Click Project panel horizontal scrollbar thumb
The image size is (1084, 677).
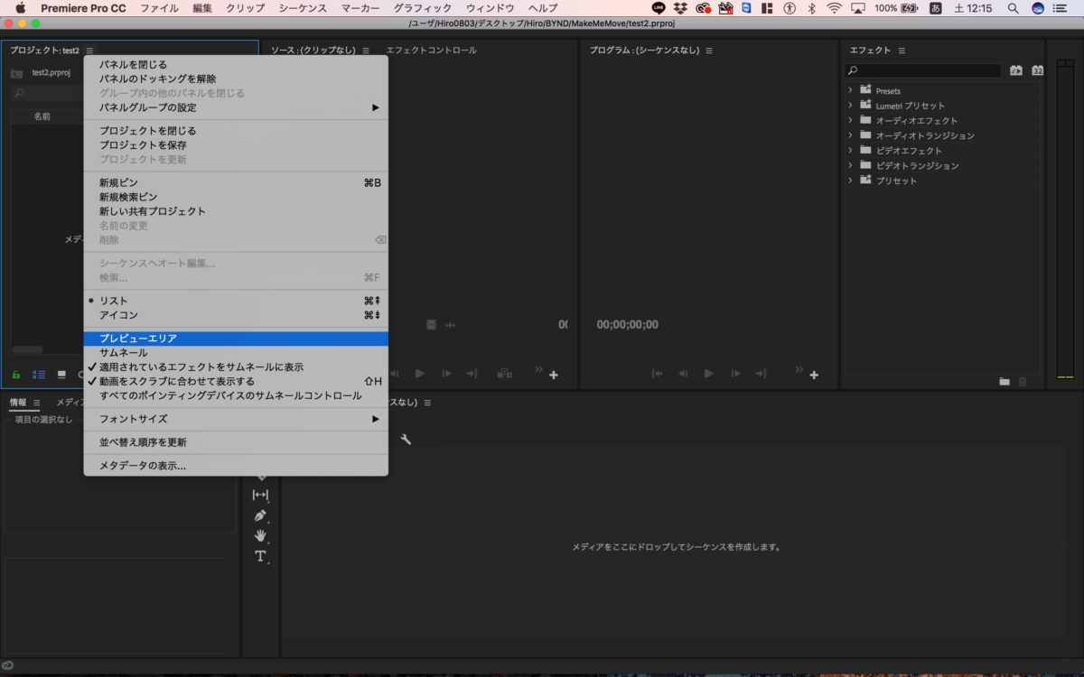pyautogui.click(x=27, y=350)
